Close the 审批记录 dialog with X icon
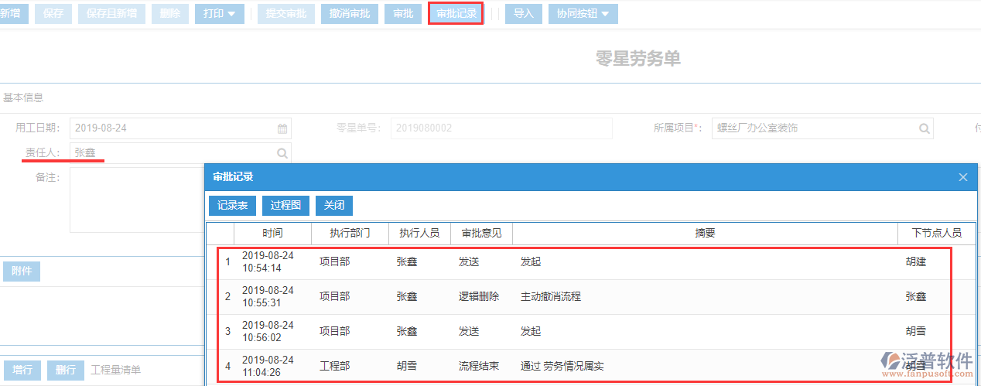Viewport: 981px width, 386px height. click(963, 177)
